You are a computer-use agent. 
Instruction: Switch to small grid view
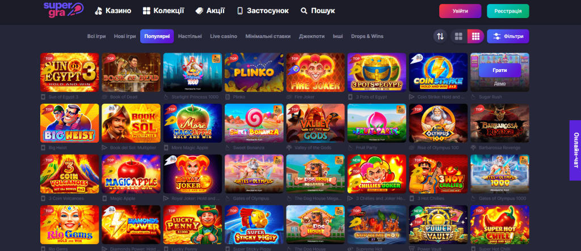click(x=476, y=36)
